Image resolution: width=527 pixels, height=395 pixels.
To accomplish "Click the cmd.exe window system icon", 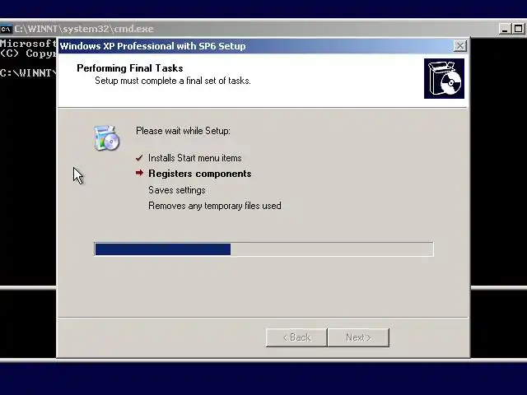I will point(6,29).
